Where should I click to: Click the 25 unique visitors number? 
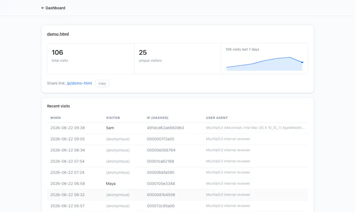(143, 52)
